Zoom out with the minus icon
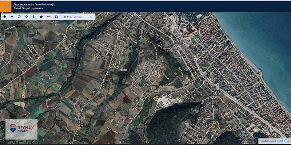Viewport: 291px width, 145px height. coord(12,17)
